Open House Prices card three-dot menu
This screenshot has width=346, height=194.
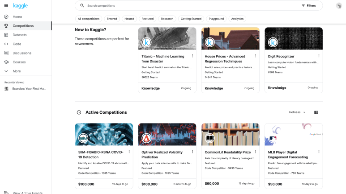click(x=256, y=56)
